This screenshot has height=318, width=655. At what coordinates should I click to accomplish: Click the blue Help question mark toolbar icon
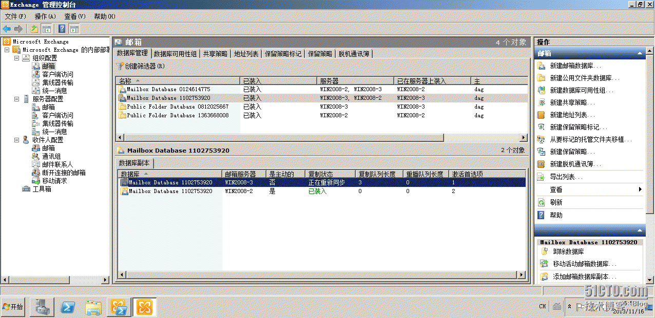tap(62, 29)
